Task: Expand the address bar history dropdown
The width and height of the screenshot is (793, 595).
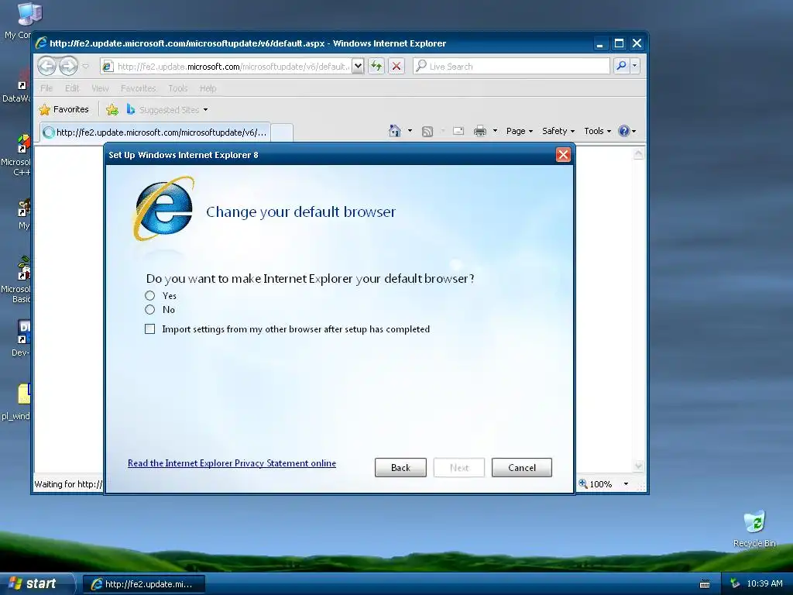Action: 358,67
